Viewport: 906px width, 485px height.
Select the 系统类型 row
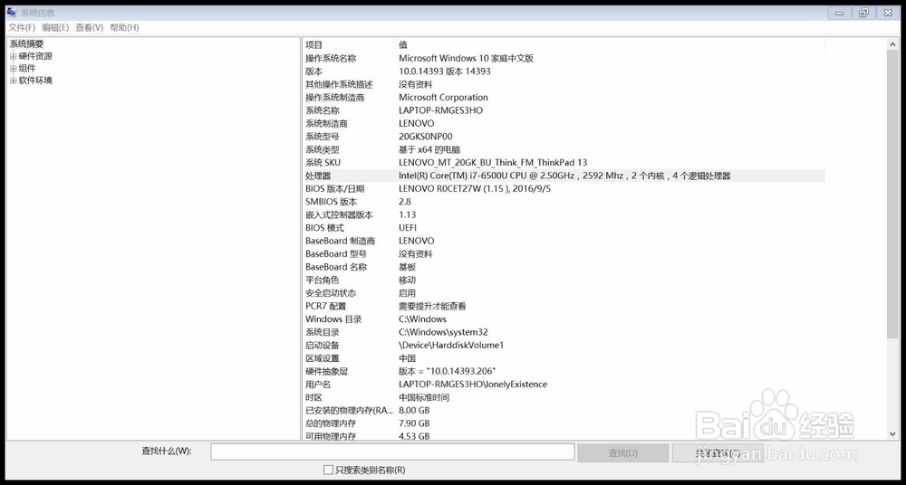(564, 149)
